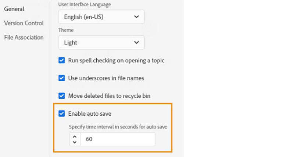Switch to Version Control tab

tap(24, 23)
